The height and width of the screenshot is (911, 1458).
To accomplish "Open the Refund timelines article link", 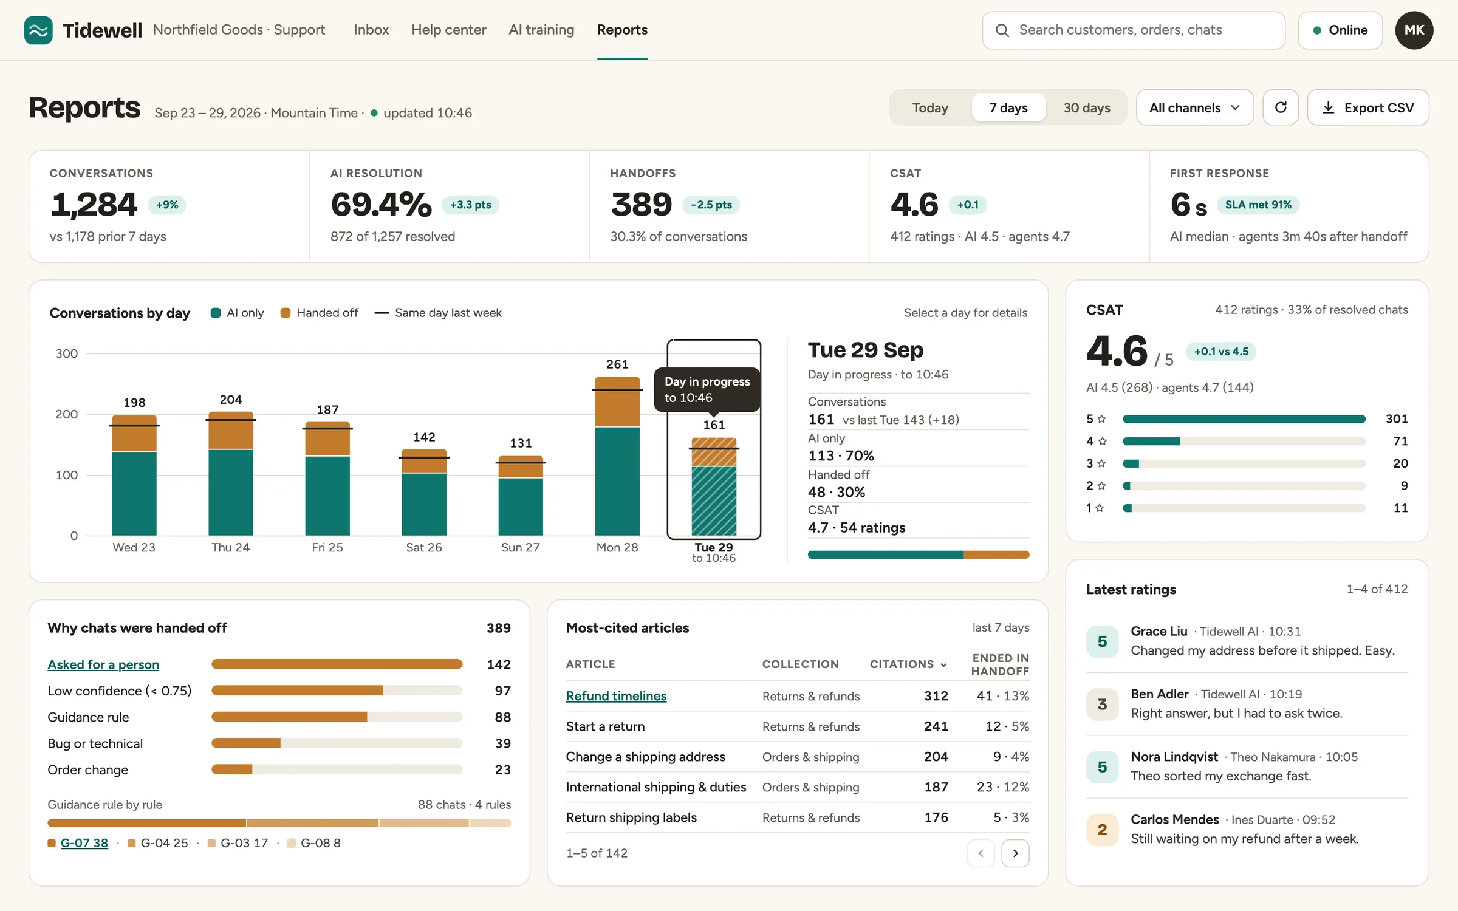I will click(616, 696).
